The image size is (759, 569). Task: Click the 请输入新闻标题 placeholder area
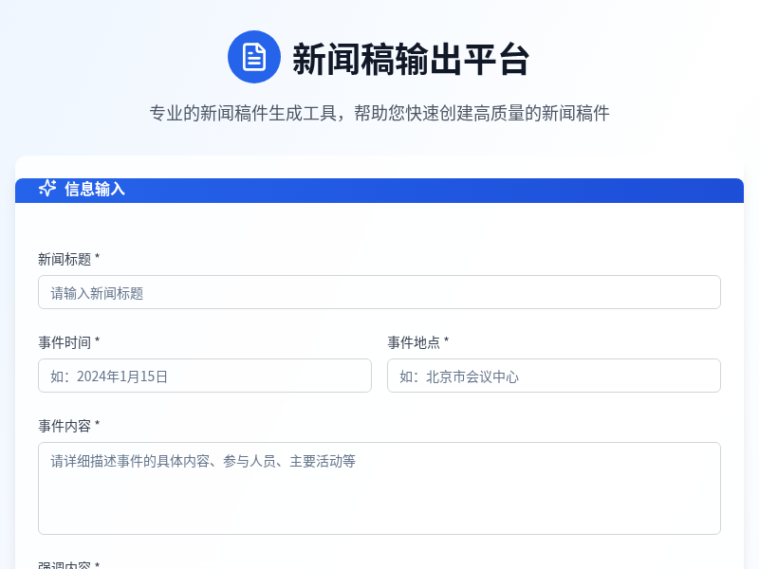tap(95, 292)
